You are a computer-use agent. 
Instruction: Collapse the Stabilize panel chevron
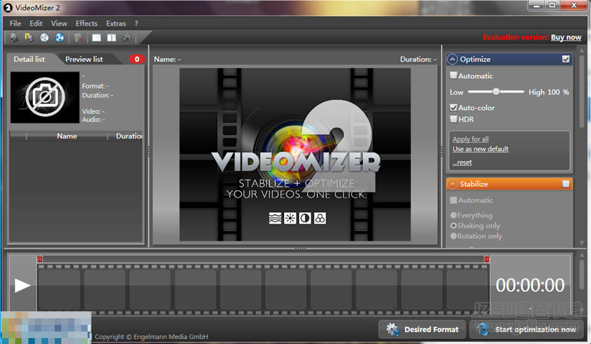pos(452,184)
